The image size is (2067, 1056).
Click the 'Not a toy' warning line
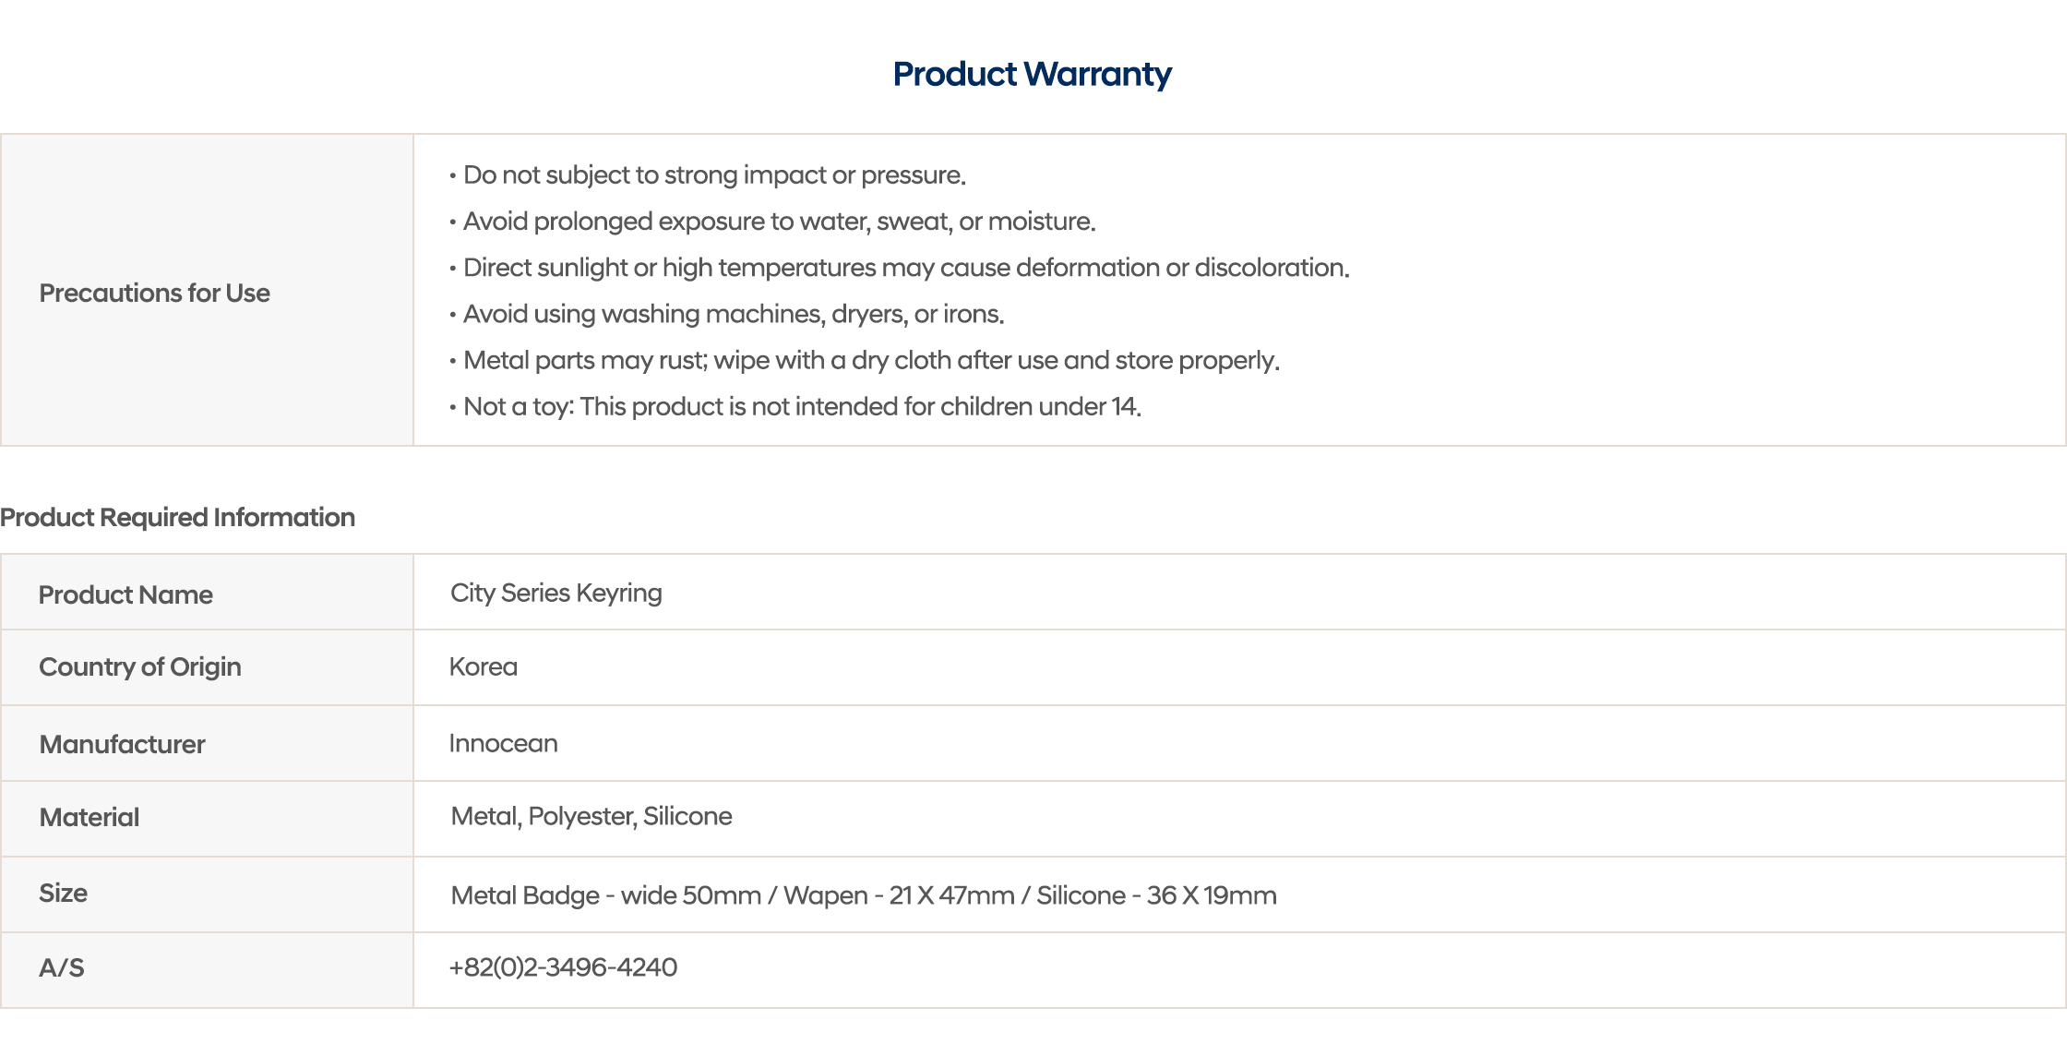tap(801, 406)
